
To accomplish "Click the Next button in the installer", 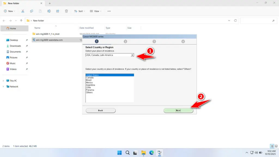I will pyautogui.click(x=178, y=110).
